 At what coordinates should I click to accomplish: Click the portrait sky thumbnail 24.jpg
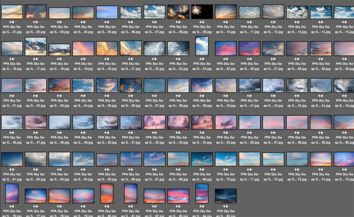[x=202, y=47]
